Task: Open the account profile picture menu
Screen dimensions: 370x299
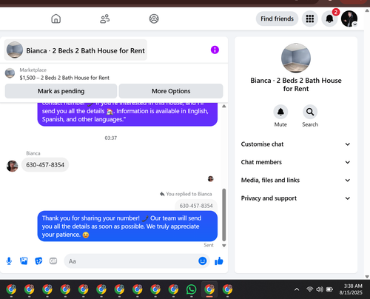Action: (x=349, y=19)
